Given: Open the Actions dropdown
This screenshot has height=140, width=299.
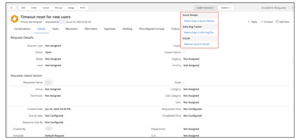Looking at the screenshot, I should [x=226, y=8].
